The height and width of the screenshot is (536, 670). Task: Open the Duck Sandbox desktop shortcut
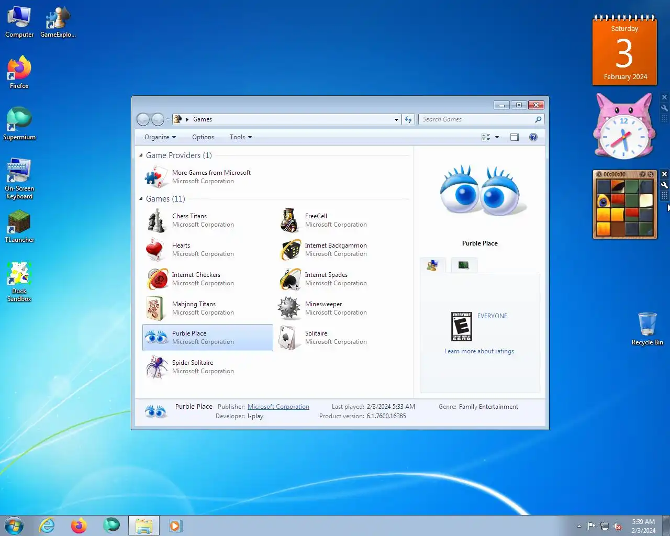[19, 282]
